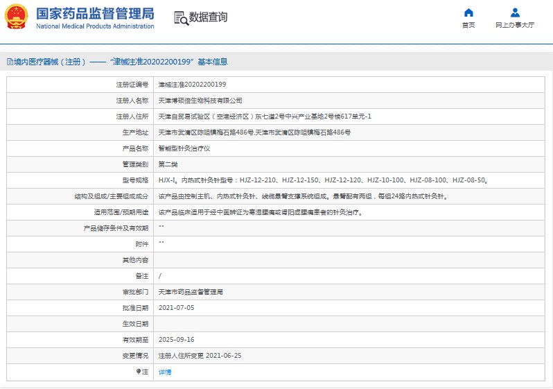Click 数据查询 label
The width and height of the screenshot is (553, 389).
(x=208, y=17)
